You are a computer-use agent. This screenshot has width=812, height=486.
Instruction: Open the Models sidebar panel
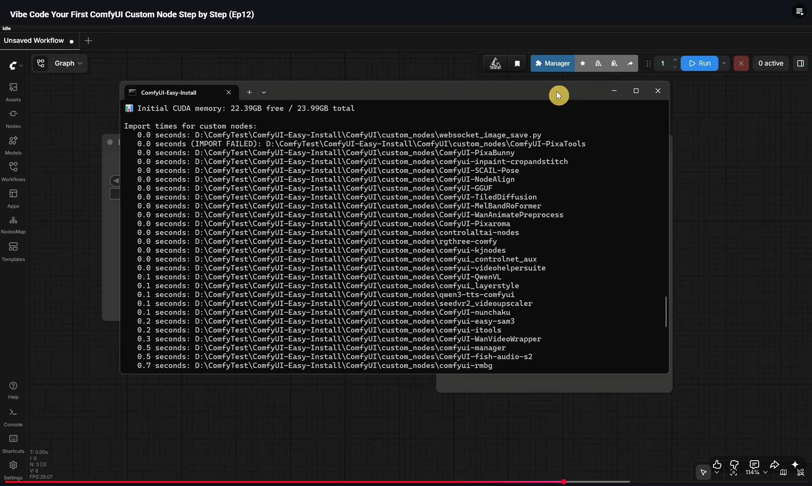(x=13, y=145)
